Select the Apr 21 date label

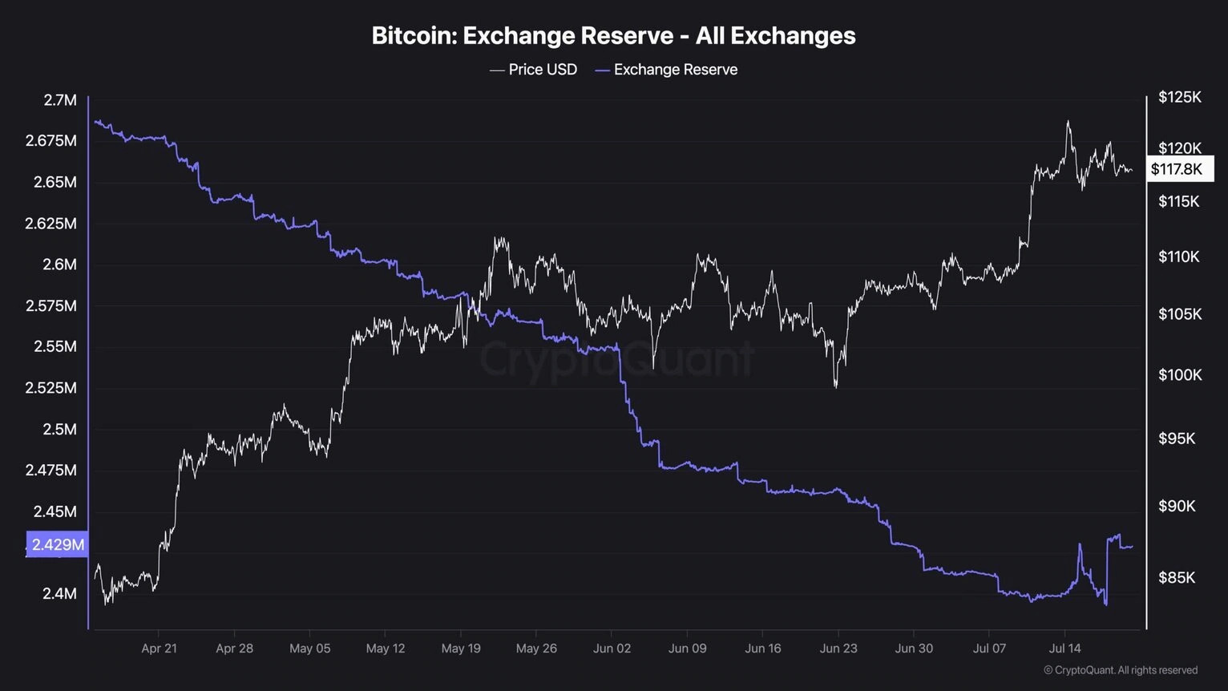point(159,649)
